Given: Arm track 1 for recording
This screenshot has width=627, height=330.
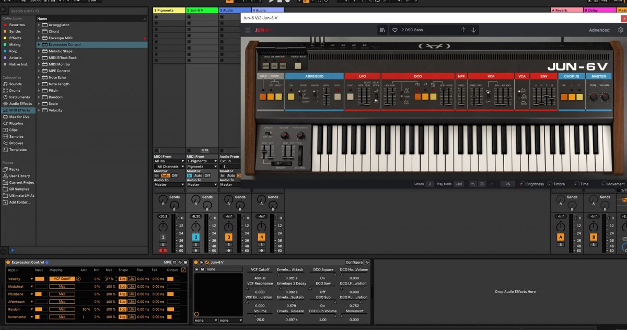Looking at the screenshot, I should point(163,251).
